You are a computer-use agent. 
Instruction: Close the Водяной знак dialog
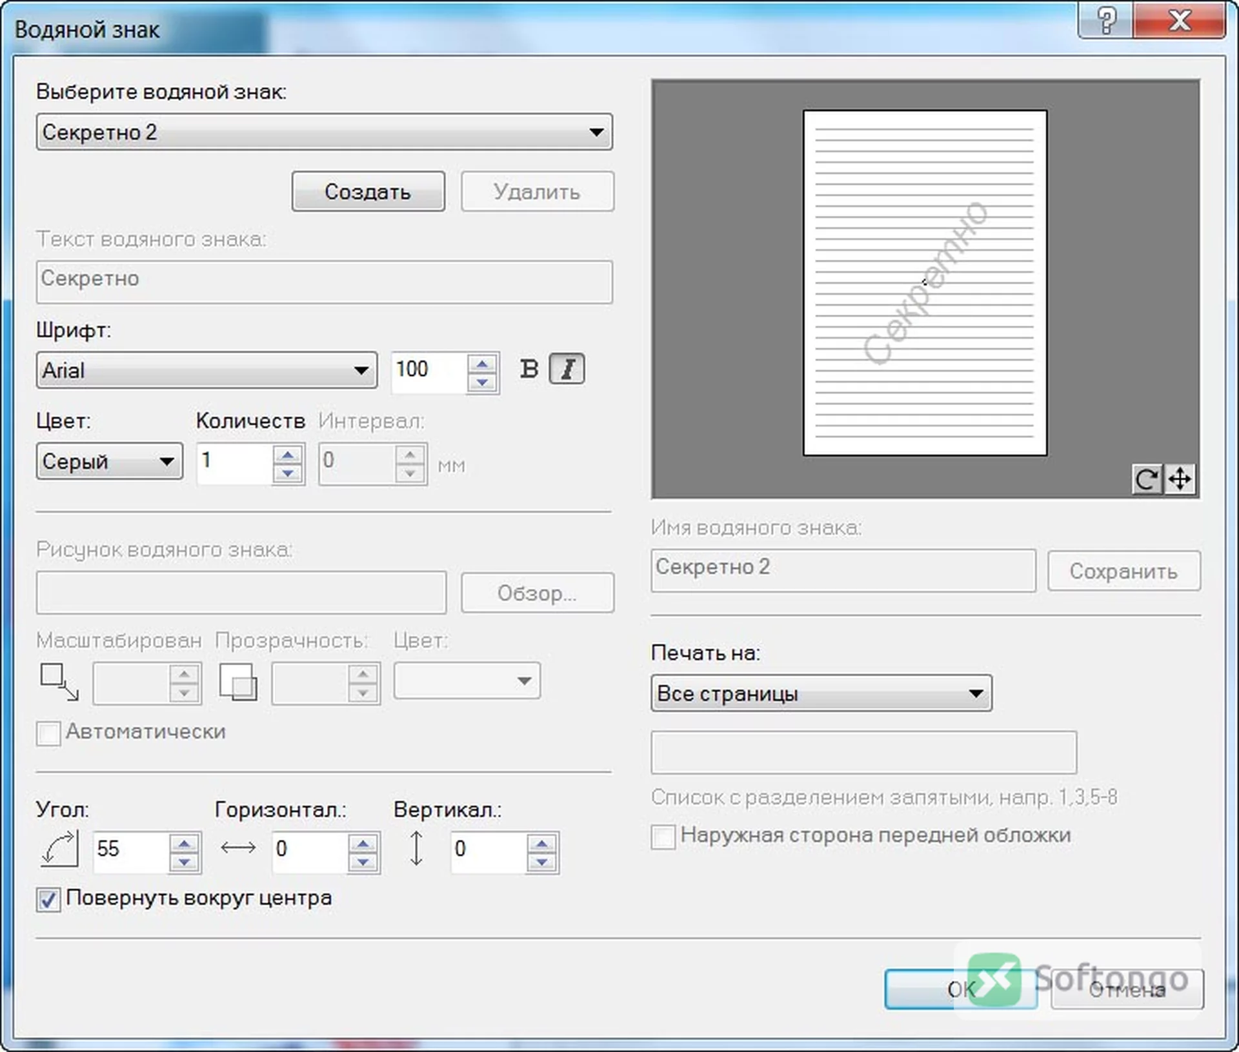coord(1180,21)
